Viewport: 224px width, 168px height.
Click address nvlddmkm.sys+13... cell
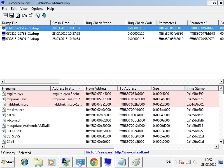67,104
